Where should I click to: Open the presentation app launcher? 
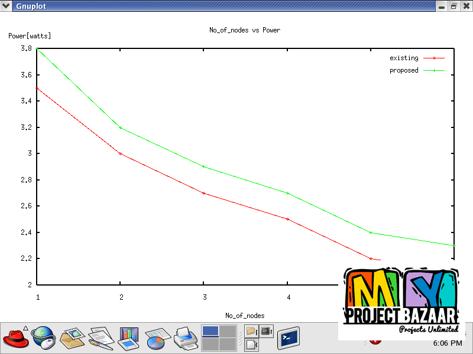[x=128, y=338]
